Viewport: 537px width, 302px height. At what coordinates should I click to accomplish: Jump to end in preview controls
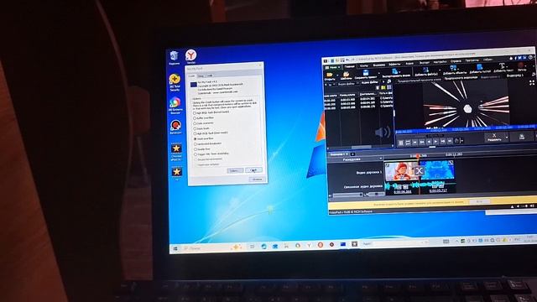click(x=450, y=141)
